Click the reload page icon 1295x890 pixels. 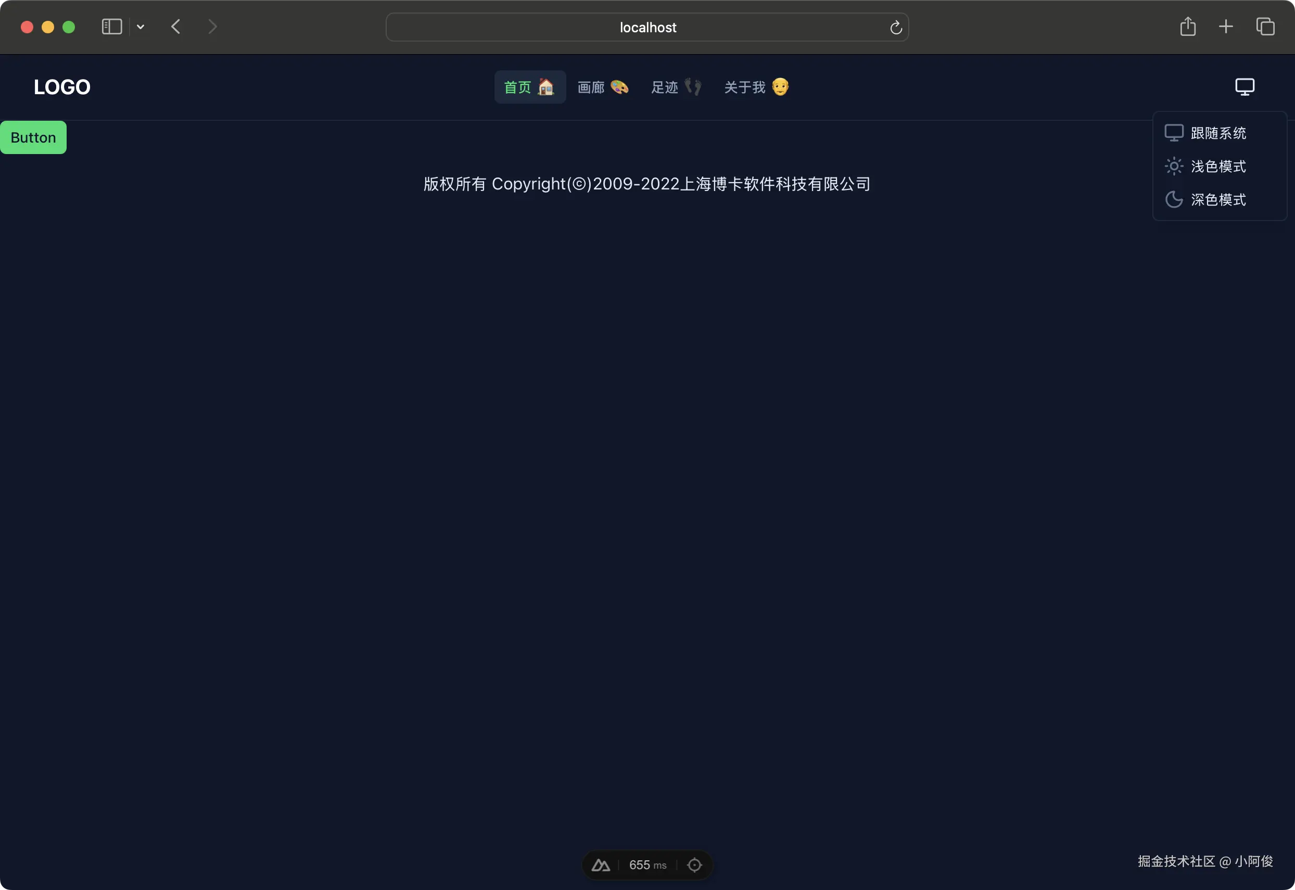point(896,27)
